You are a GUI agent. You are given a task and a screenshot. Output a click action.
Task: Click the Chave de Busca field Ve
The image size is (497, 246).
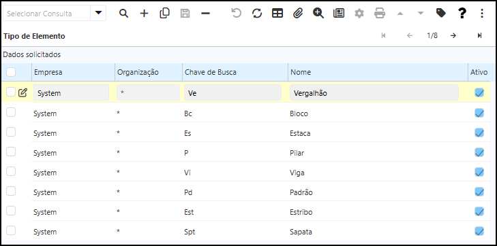click(233, 93)
